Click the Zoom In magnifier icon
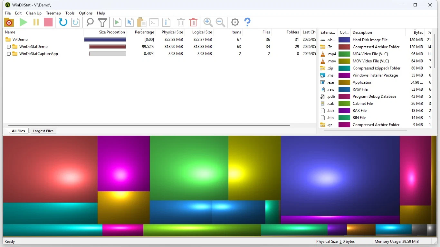The height and width of the screenshot is (247, 440). [208, 22]
